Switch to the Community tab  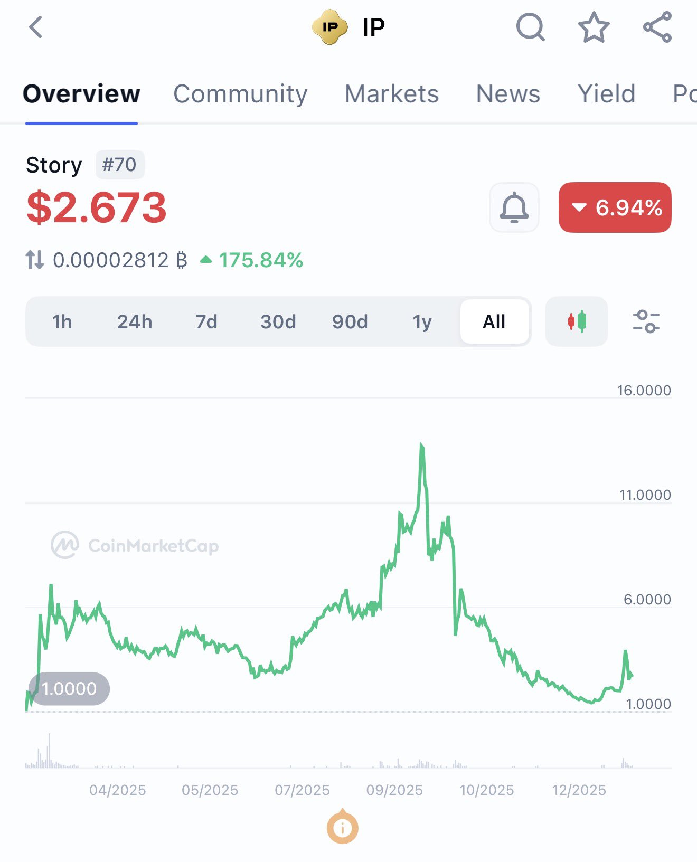[240, 94]
